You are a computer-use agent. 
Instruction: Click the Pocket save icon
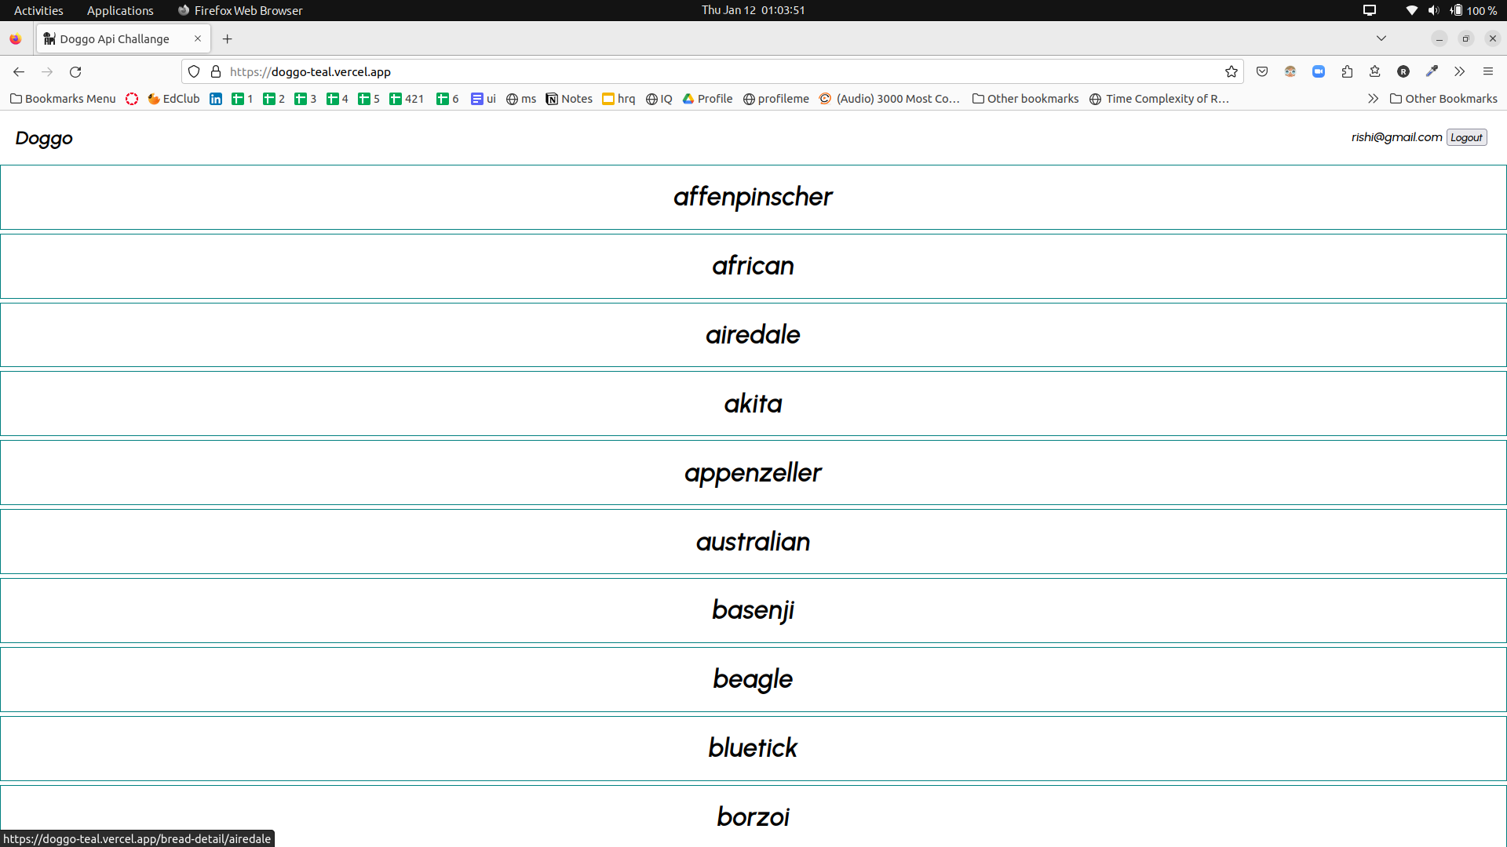[1262, 71]
